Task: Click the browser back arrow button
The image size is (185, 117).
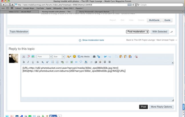Action: pyautogui.click(x=3, y=5)
